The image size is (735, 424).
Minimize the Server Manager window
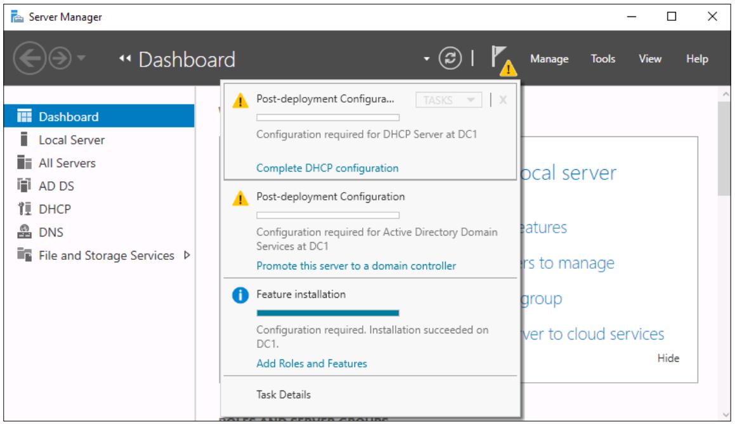[632, 17]
